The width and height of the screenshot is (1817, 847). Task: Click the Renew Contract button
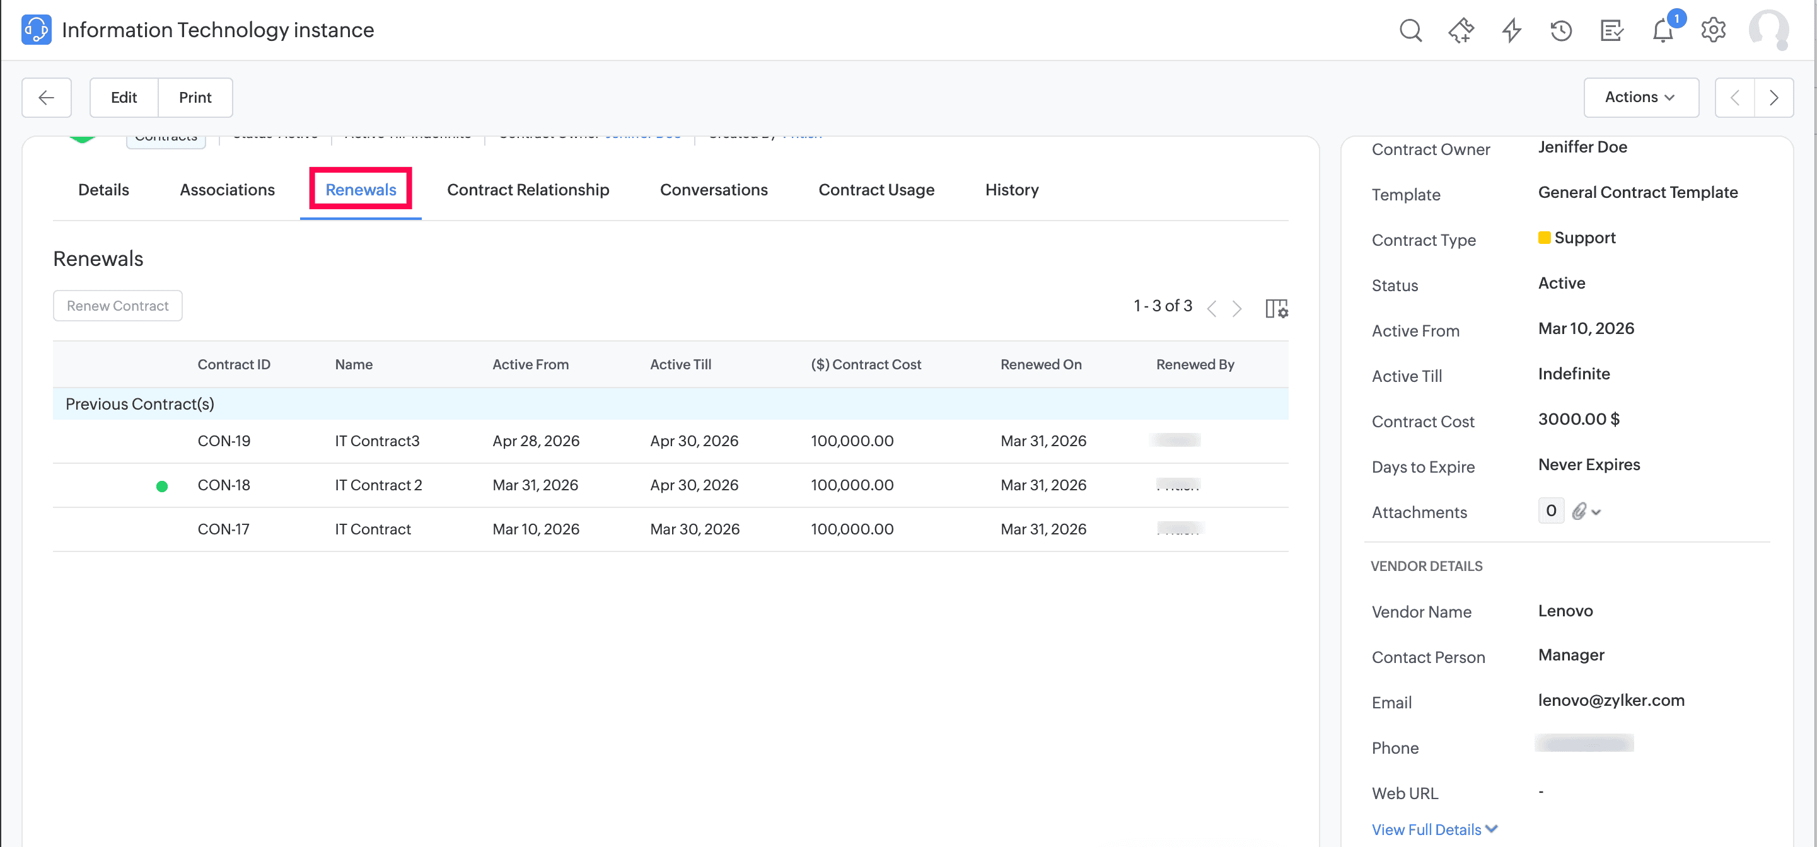(x=118, y=306)
